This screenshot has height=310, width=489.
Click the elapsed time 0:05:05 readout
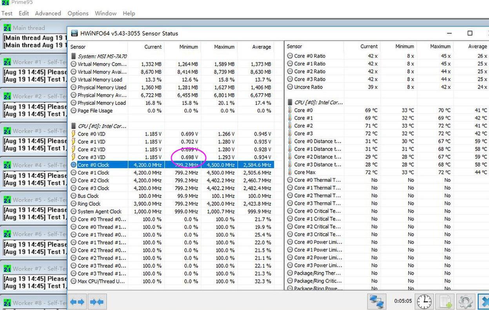click(x=403, y=301)
